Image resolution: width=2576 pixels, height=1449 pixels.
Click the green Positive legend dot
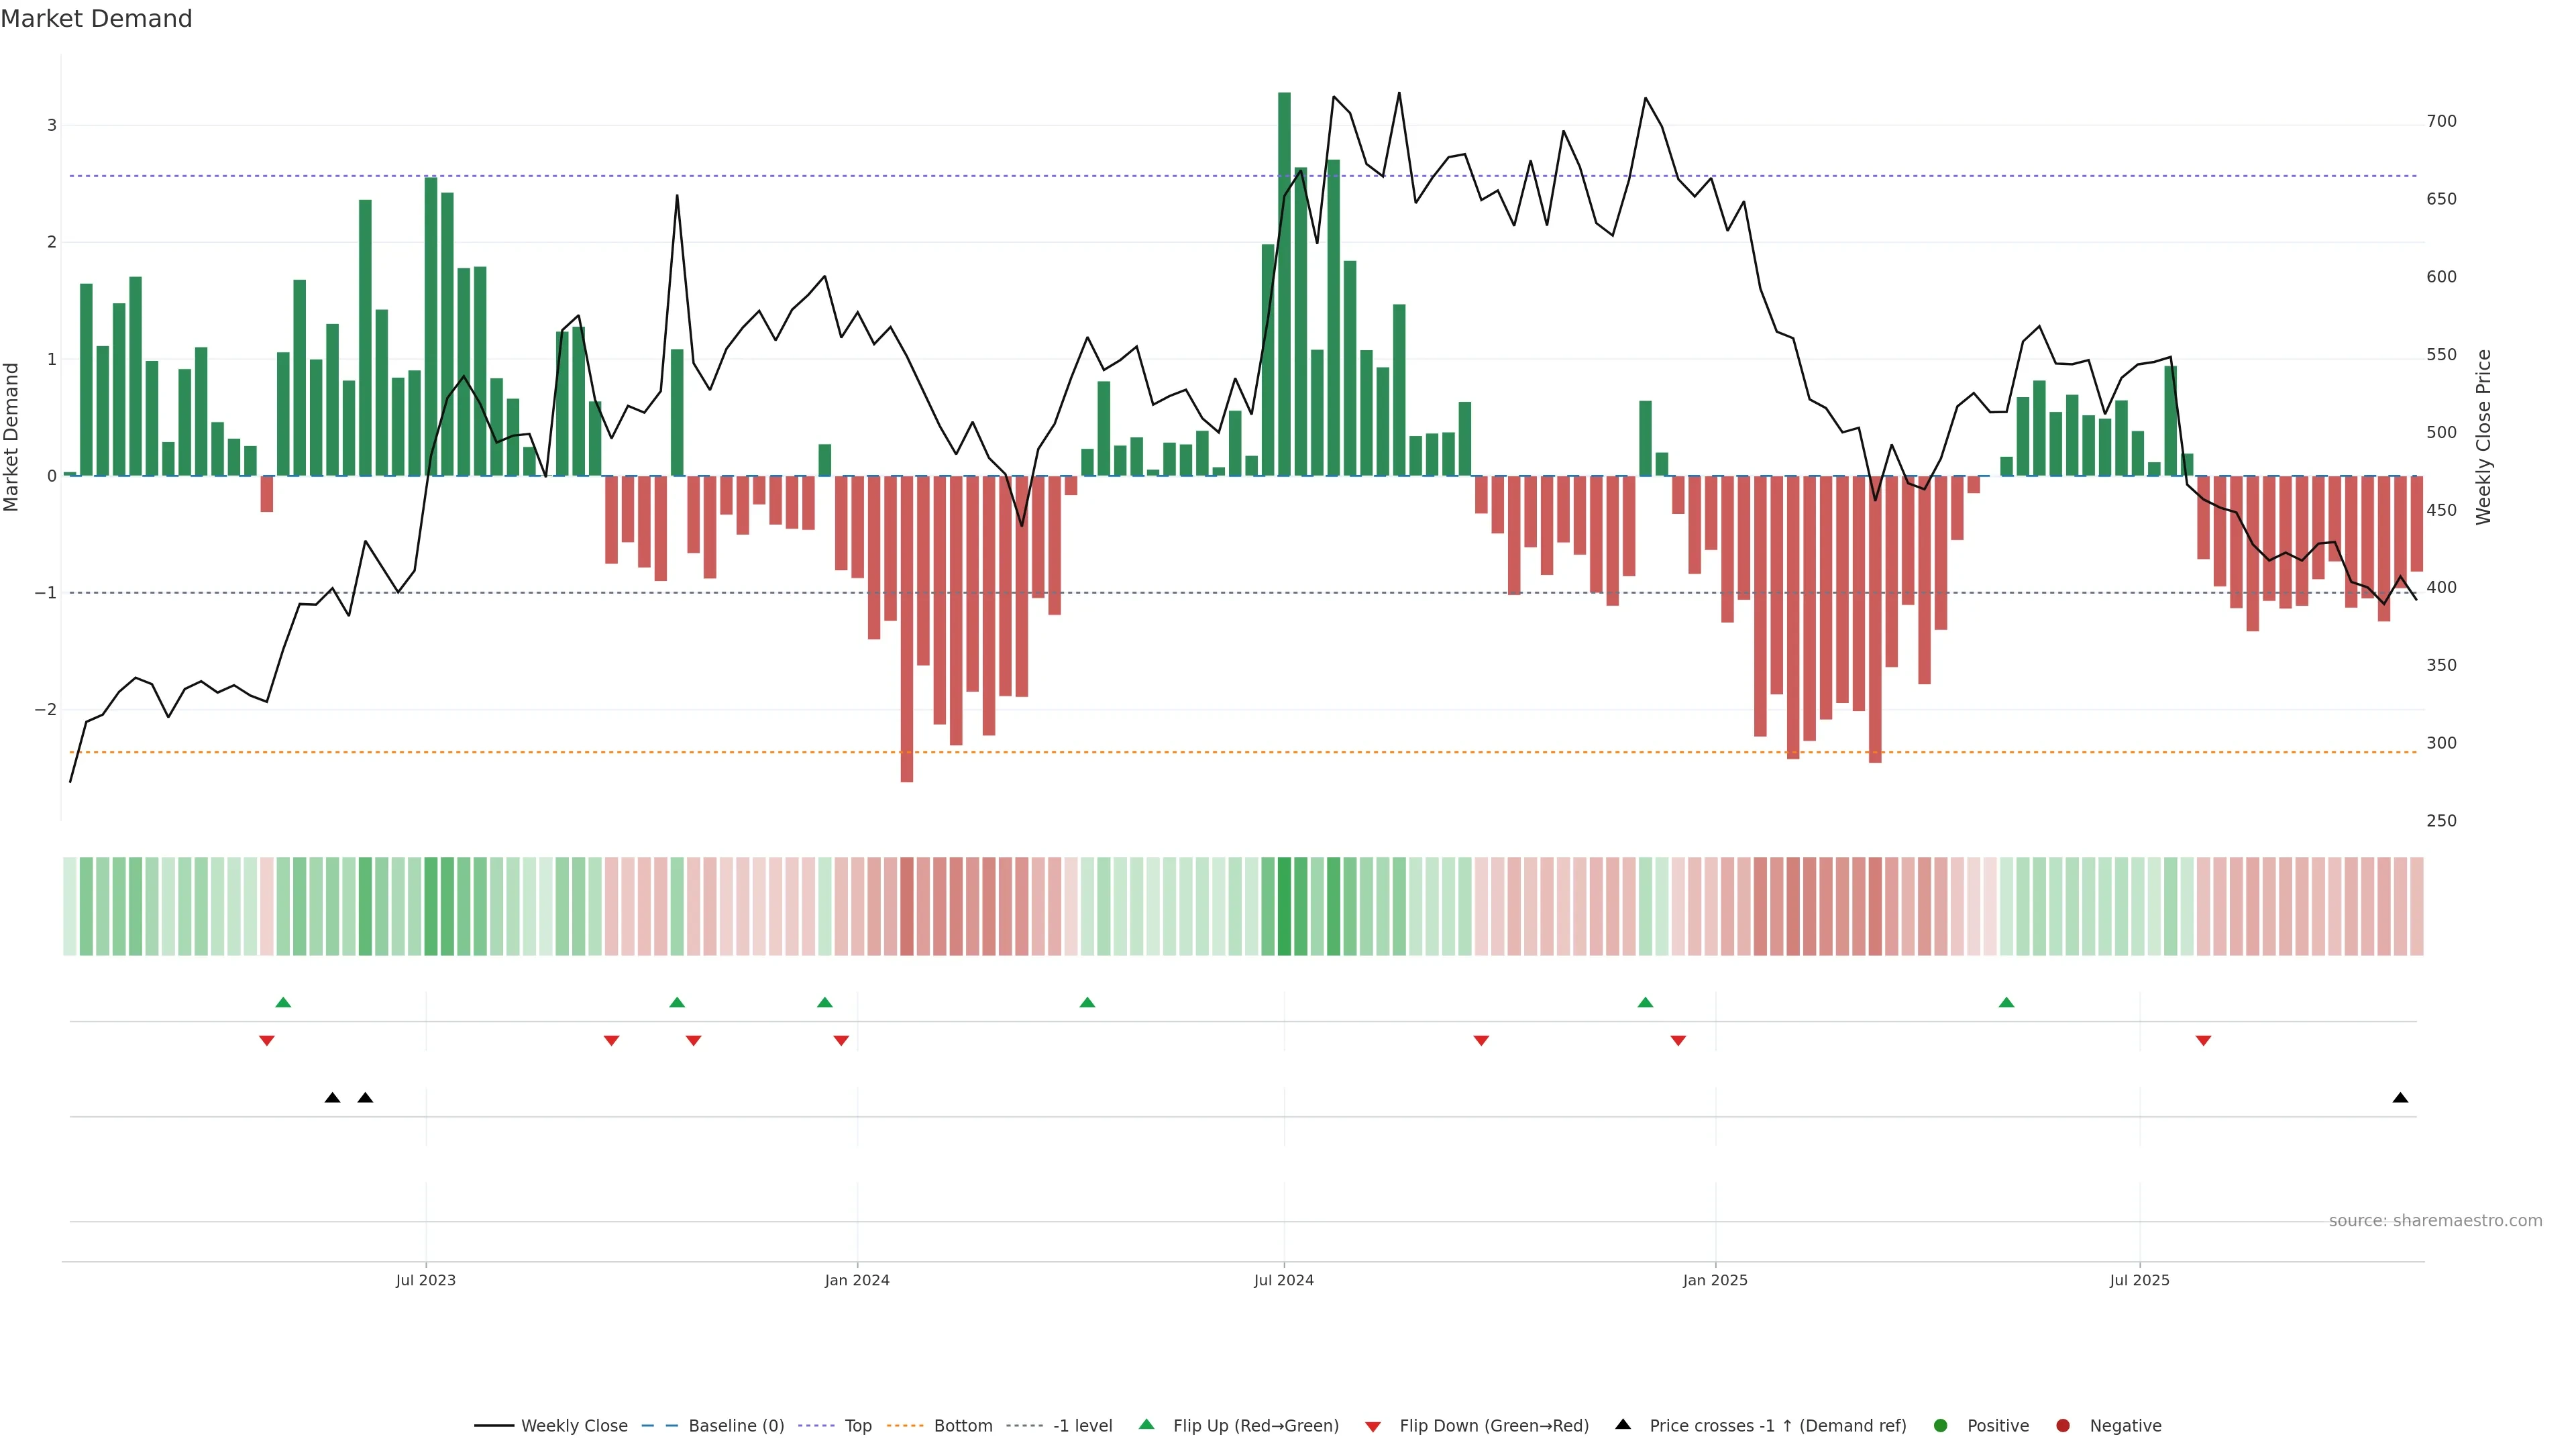pyautogui.click(x=1941, y=1425)
